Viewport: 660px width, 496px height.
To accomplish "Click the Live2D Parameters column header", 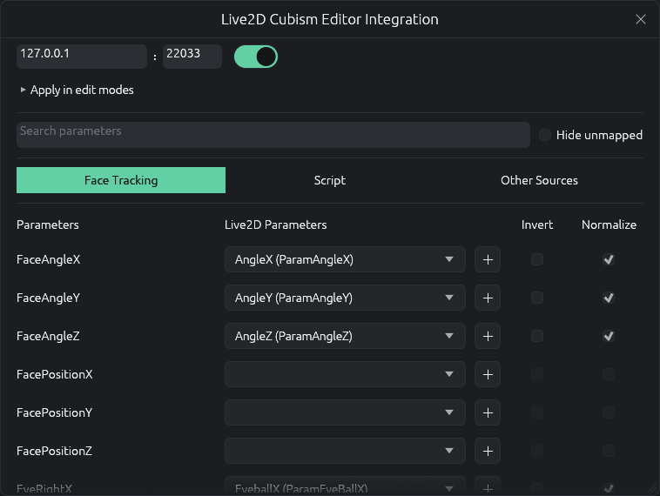I will point(276,225).
